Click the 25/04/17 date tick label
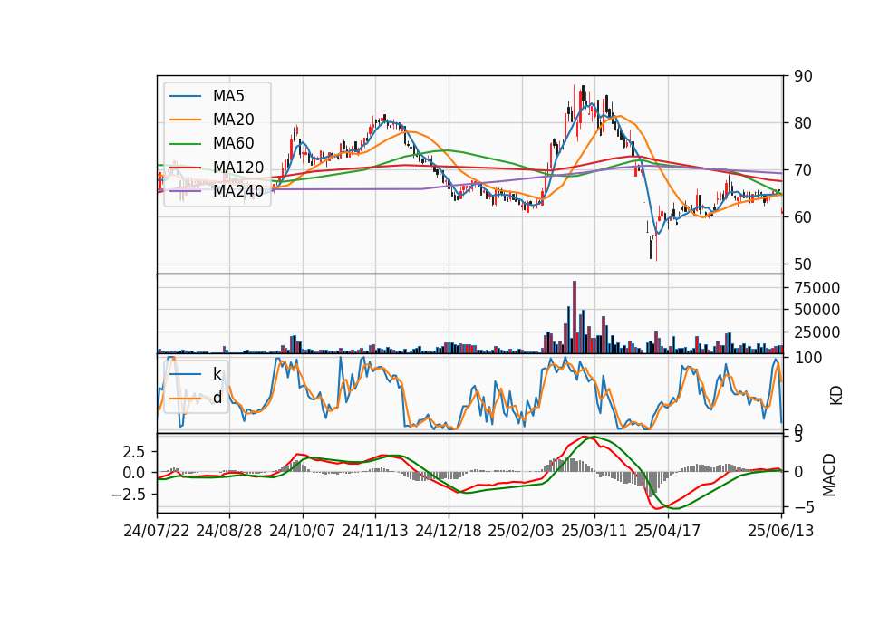 (x=668, y=531)
